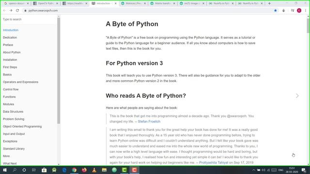Image resolution: width=310 pixels, height=174 pixels.
Task: Open the Problem Solving chapter
Action: click(14, 119)
